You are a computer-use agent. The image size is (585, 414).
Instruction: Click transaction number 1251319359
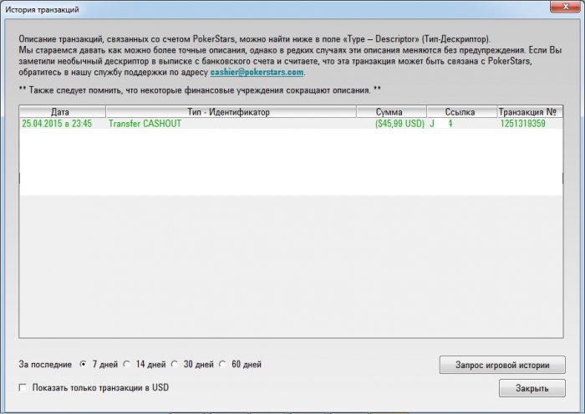tap(522, 124)
